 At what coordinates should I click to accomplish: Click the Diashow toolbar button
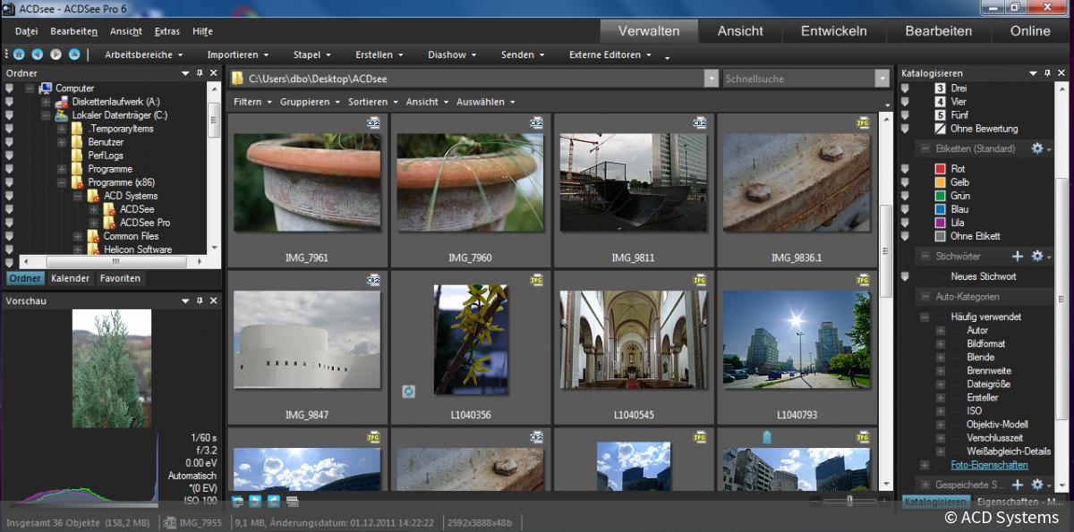[452, 55]
